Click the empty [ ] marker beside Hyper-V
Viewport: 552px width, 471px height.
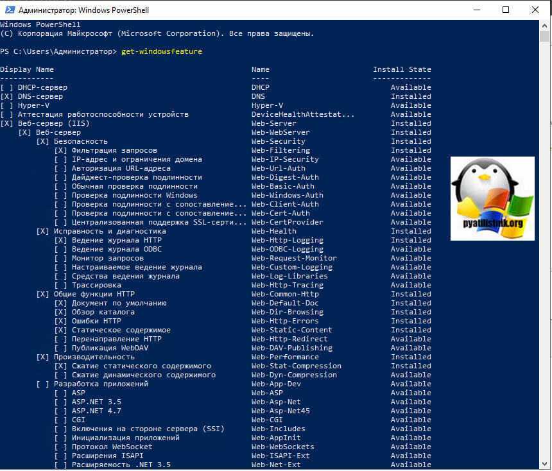[x=6, y=105]
